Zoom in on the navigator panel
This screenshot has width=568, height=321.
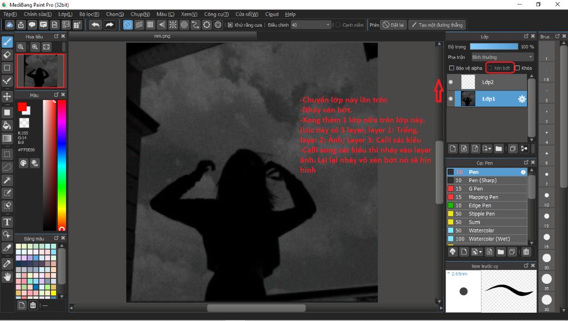pyautogui.click(x=35, y=47)
